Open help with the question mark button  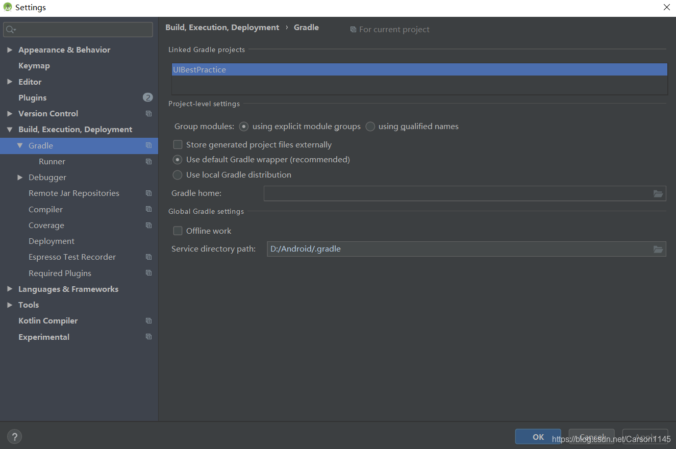[14, 437]
